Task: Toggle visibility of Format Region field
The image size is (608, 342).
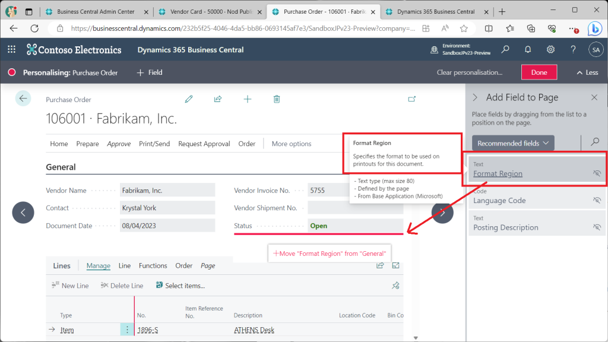Action: (x=597, y=173)
